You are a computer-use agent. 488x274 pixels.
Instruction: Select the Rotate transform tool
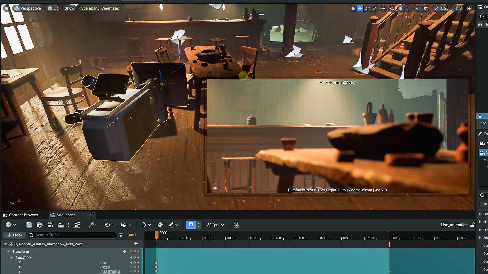pos(367,8)
